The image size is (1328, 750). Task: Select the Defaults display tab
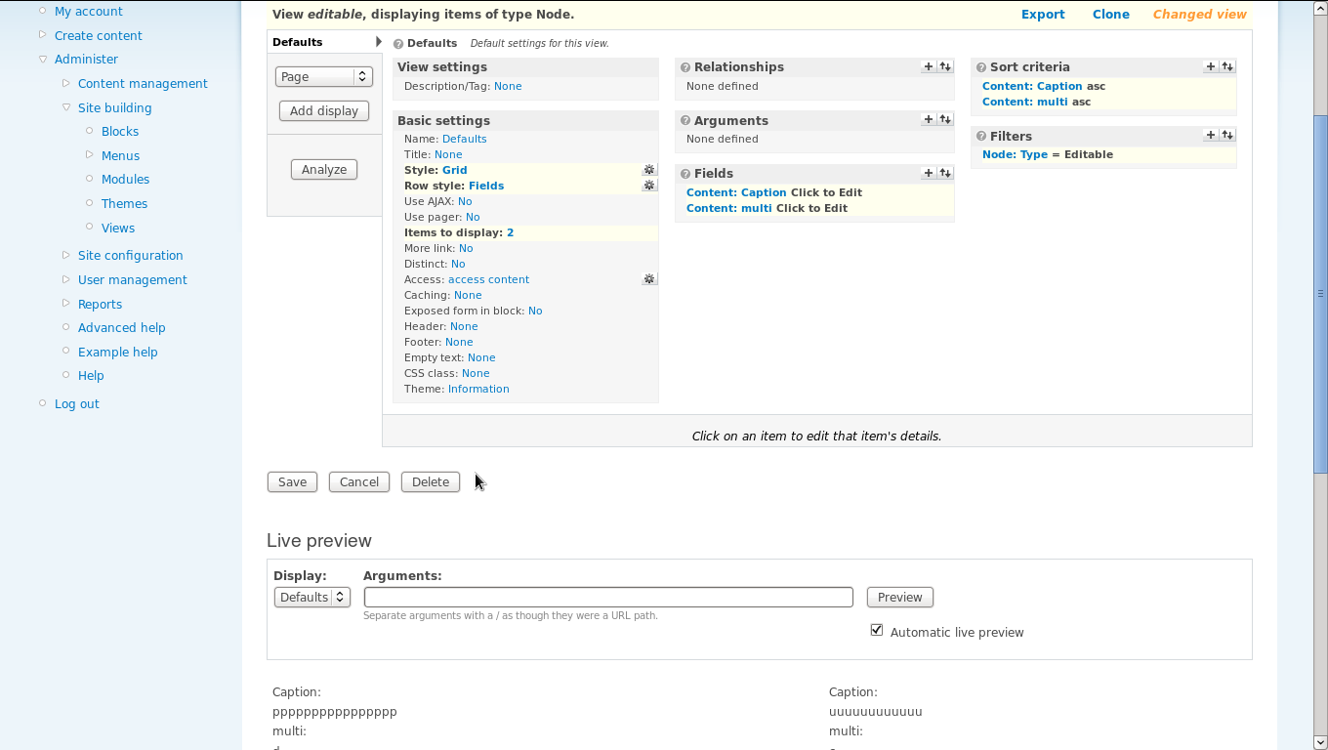click(298, 42)
